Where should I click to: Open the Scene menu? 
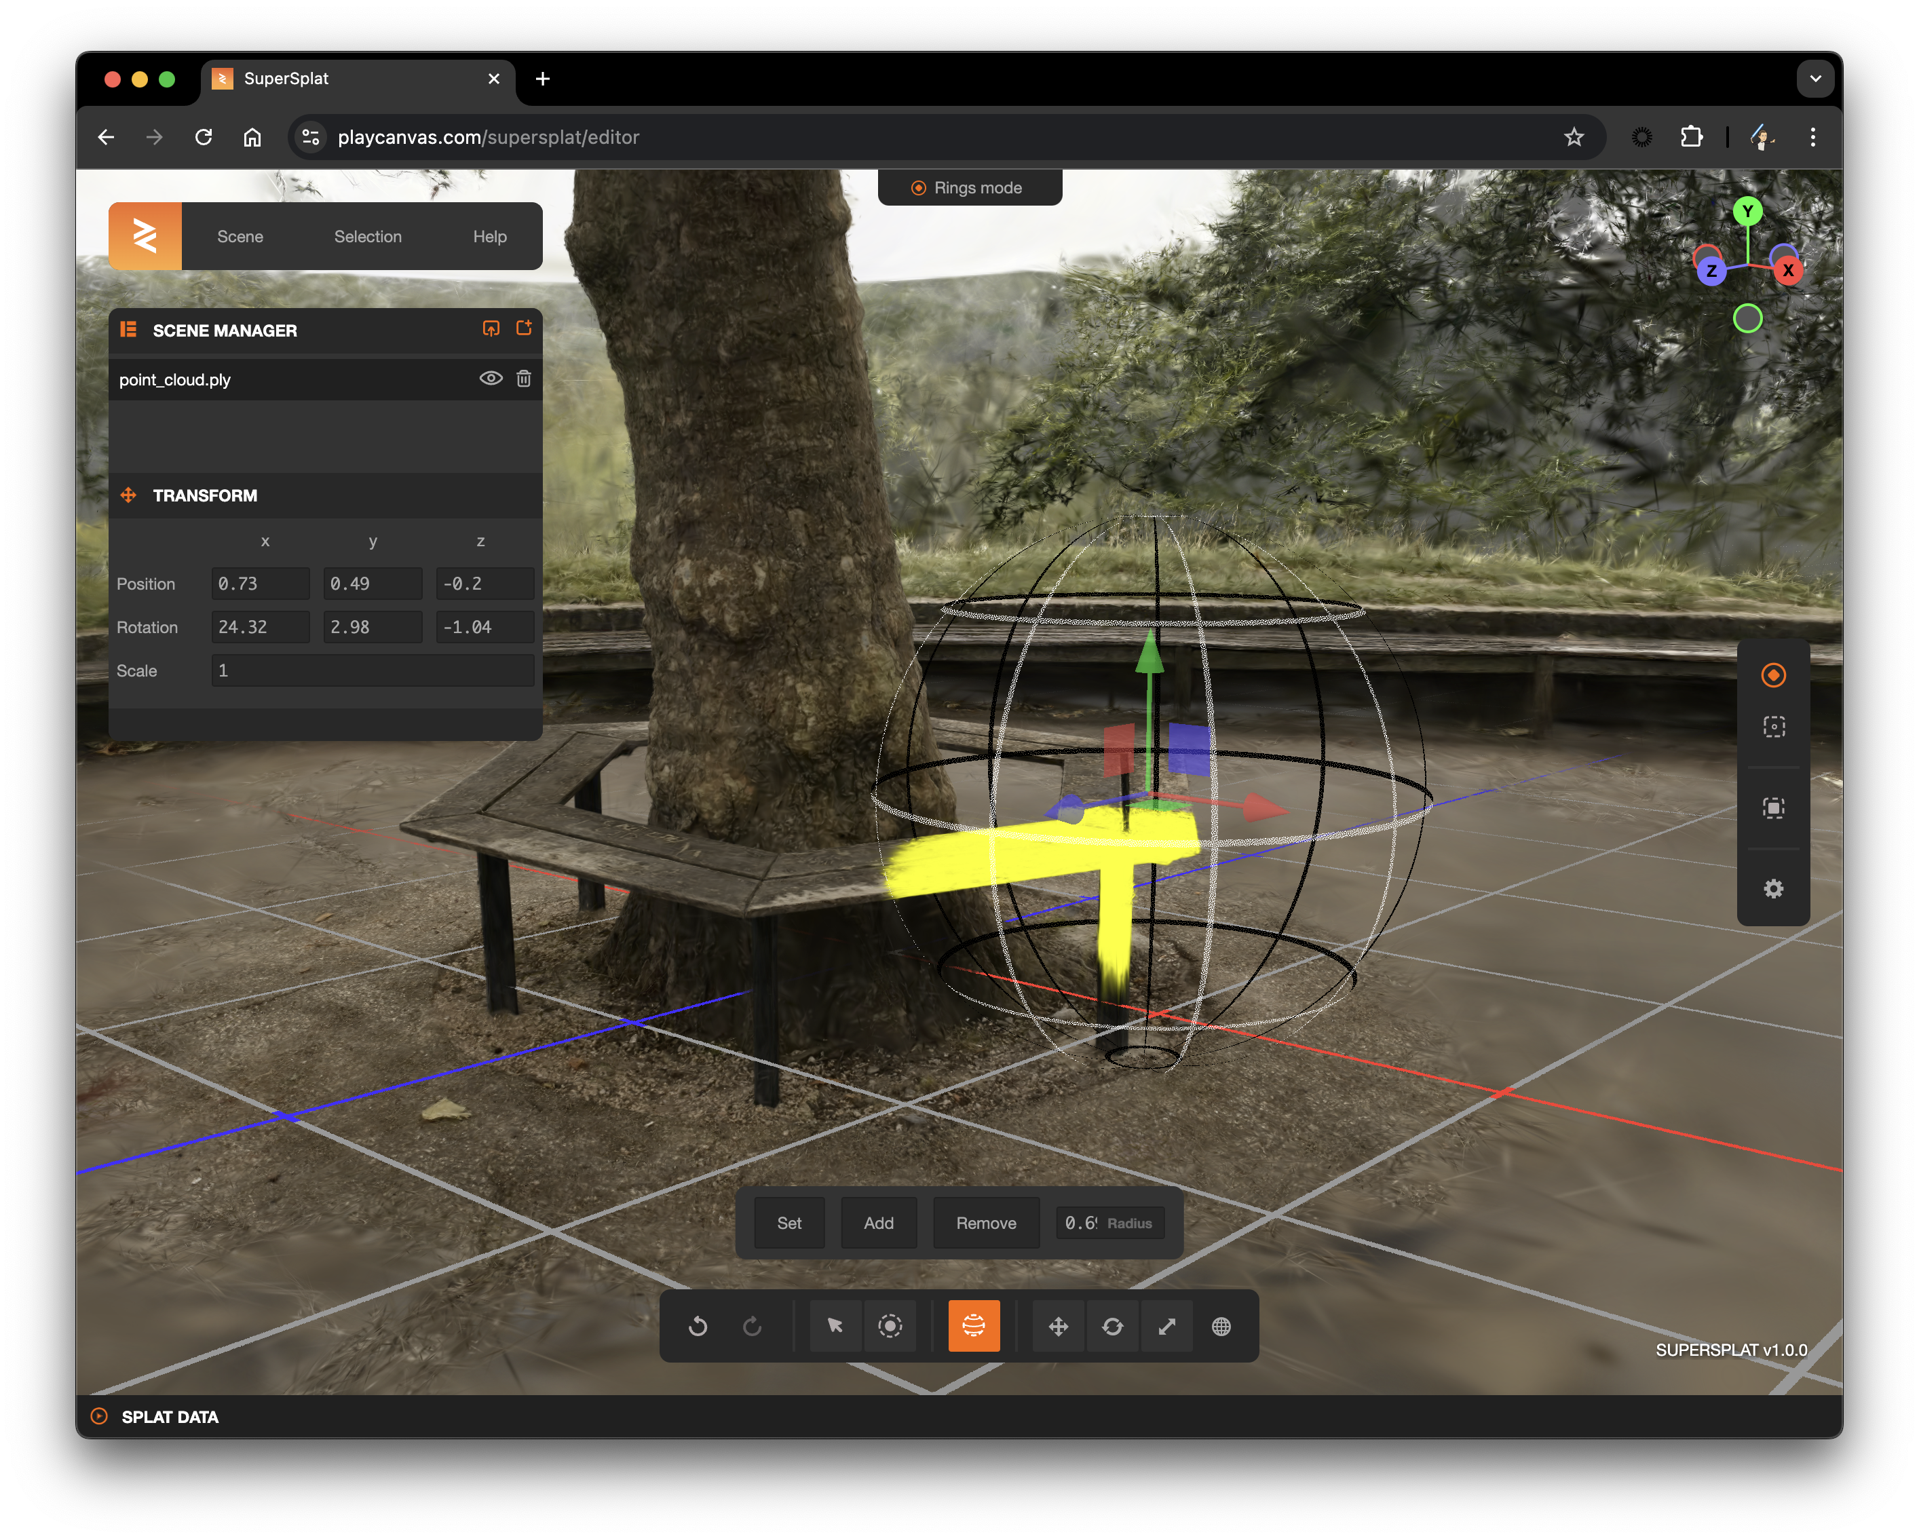[x=240, y=237]
